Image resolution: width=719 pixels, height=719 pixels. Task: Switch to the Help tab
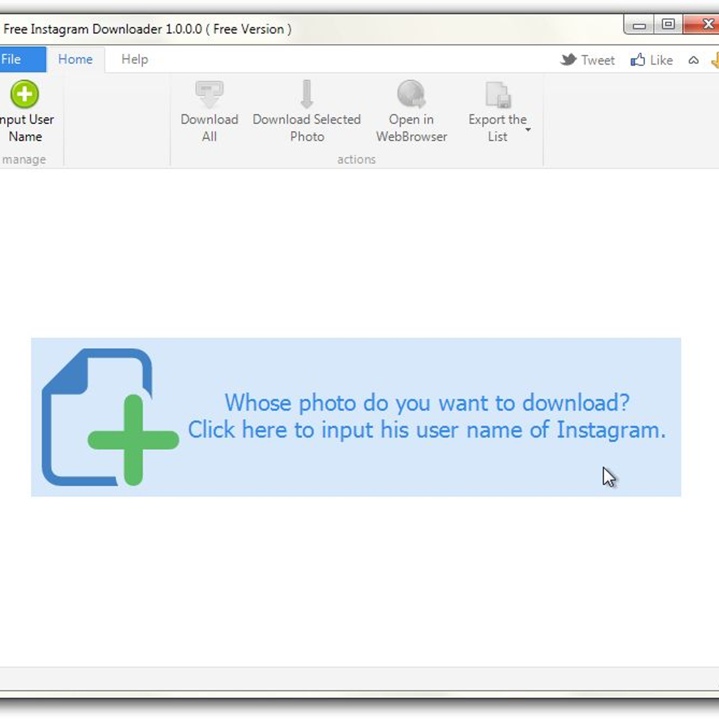134,59
